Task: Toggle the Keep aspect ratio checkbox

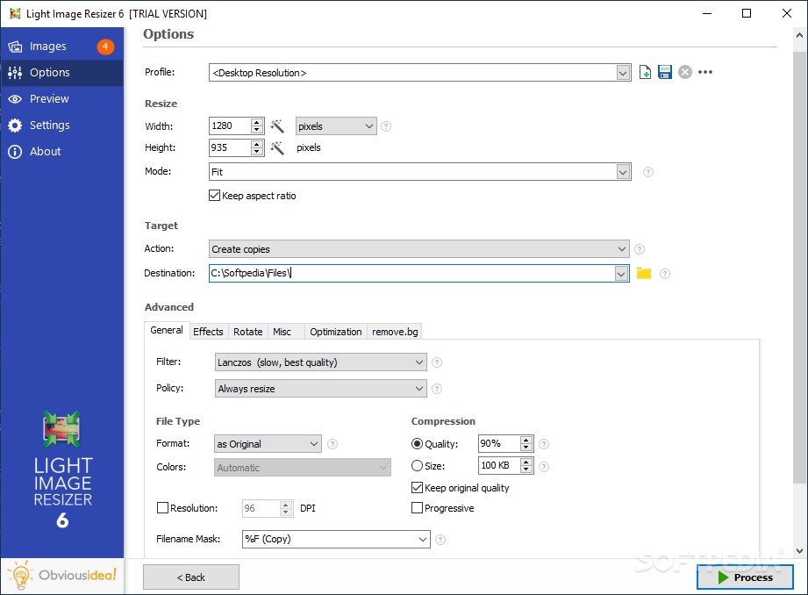Action: coord(214,196)
